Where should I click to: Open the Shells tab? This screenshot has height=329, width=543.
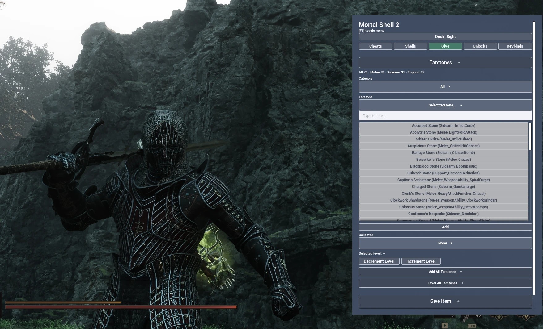(410, 46)
